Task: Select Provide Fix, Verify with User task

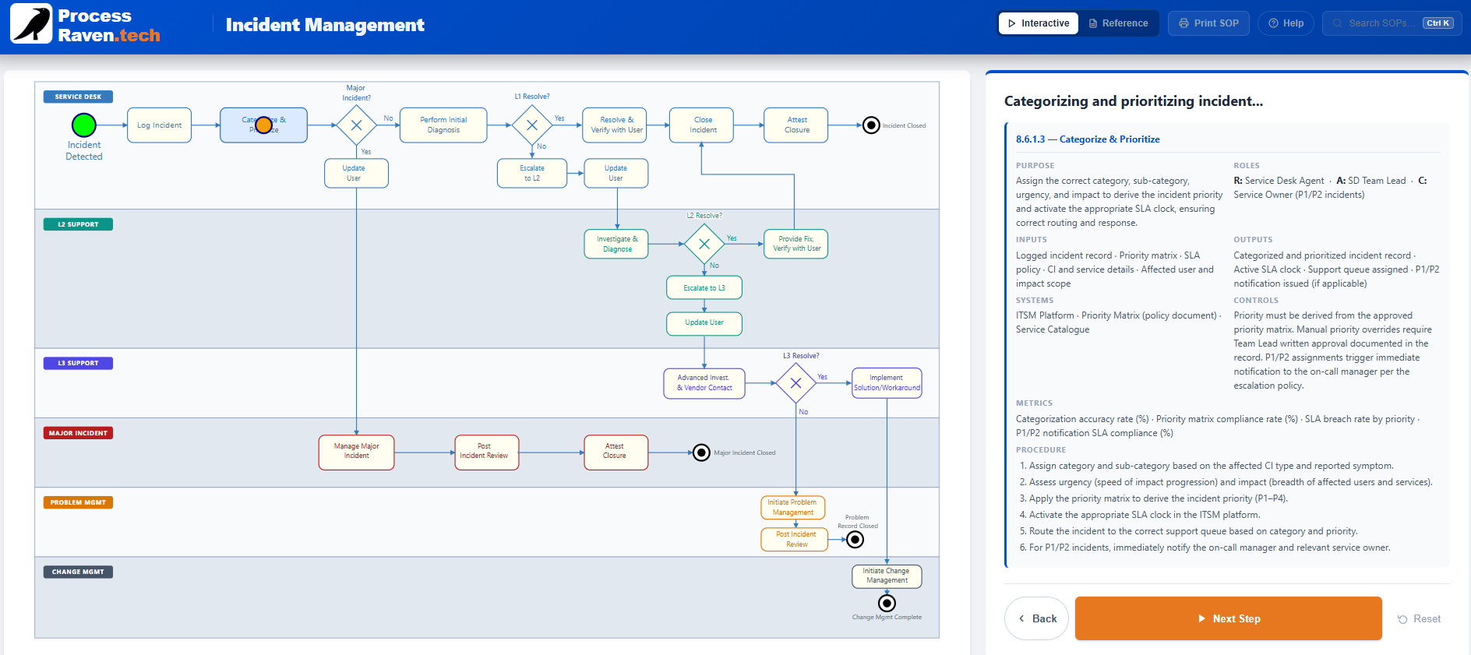Action: pyautogui.click(x=796, y=244)
